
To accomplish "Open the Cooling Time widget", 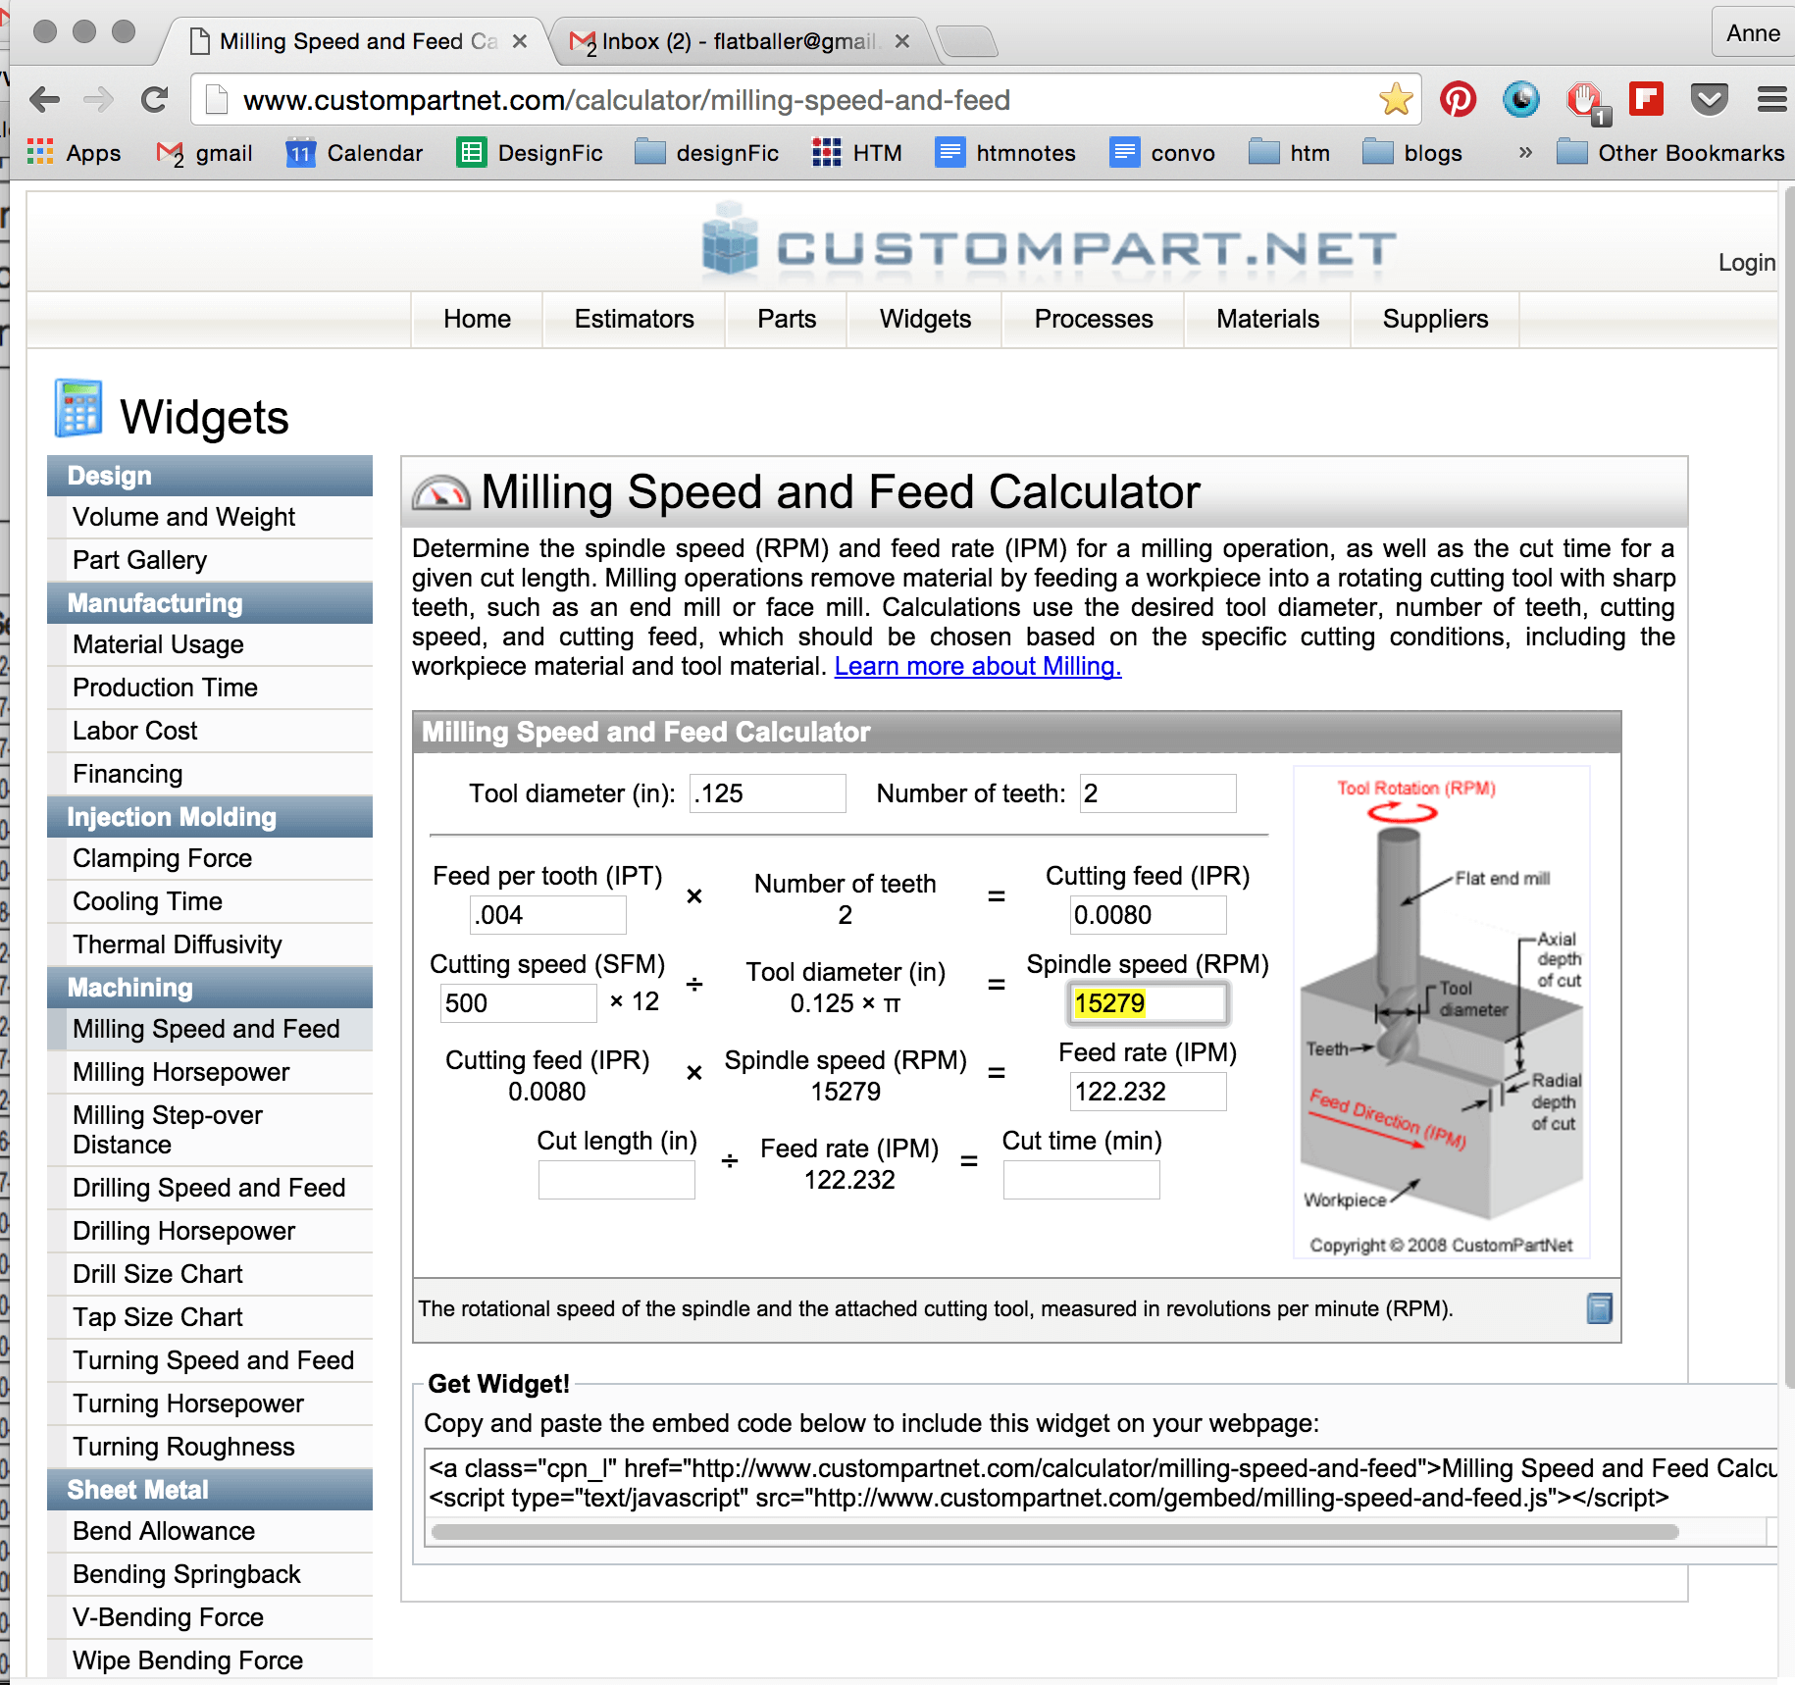I will pos(210,901).
